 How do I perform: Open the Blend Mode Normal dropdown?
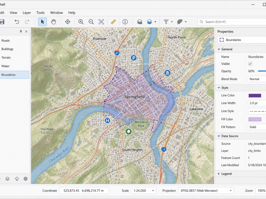[x=257, y=79]
